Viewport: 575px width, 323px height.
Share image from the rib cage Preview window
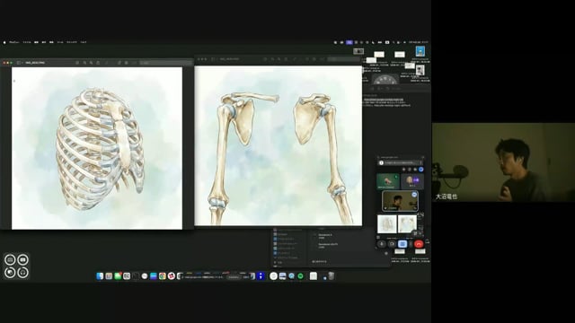(98, 63)
